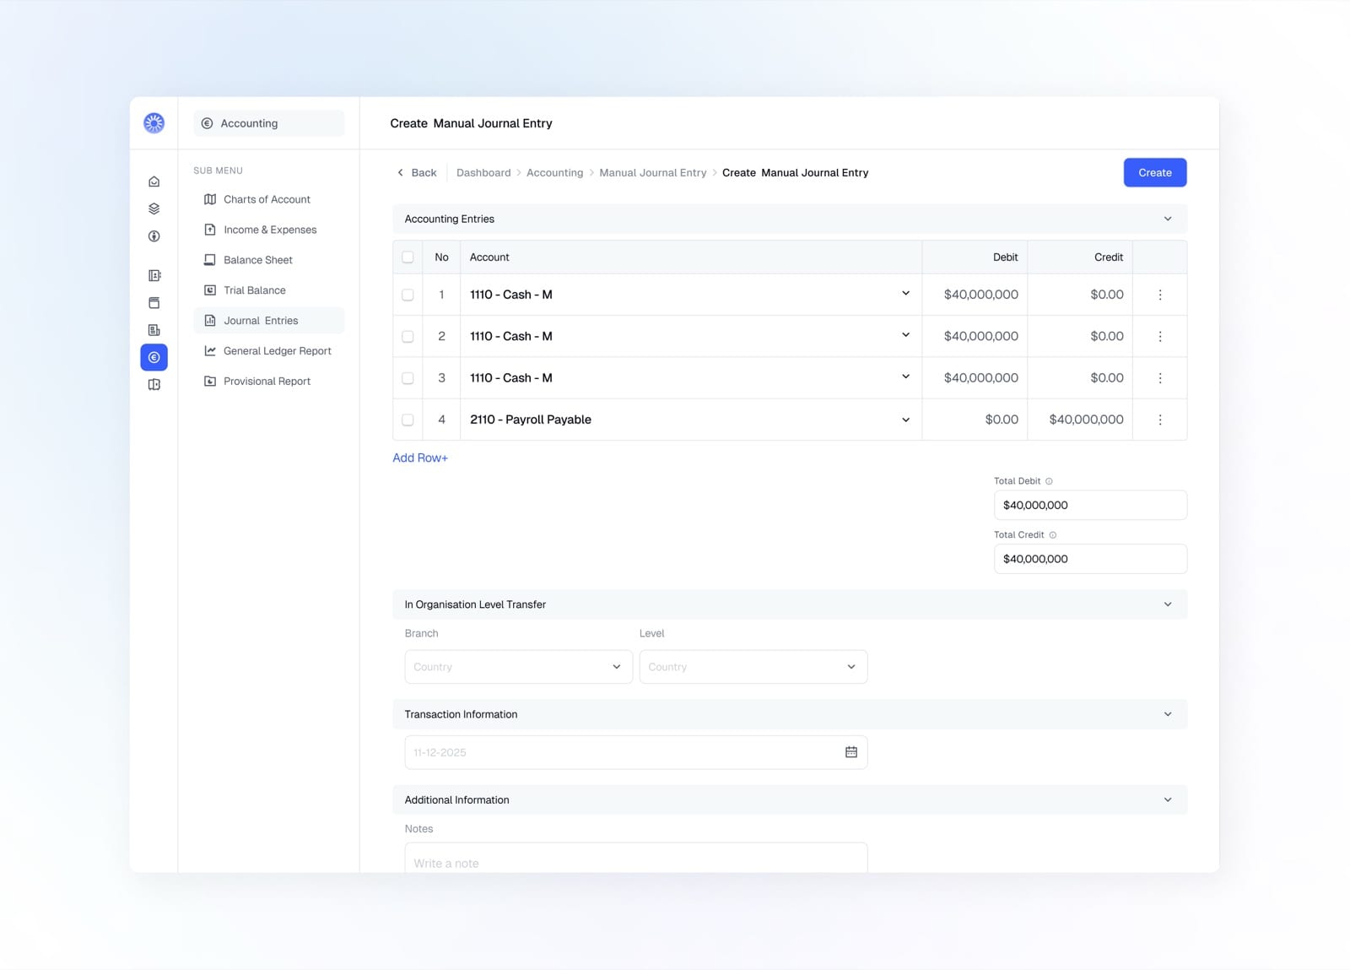Open row 3 three-dot options menu
This screenshot has height=970, width=1350.
[1160, 378]
